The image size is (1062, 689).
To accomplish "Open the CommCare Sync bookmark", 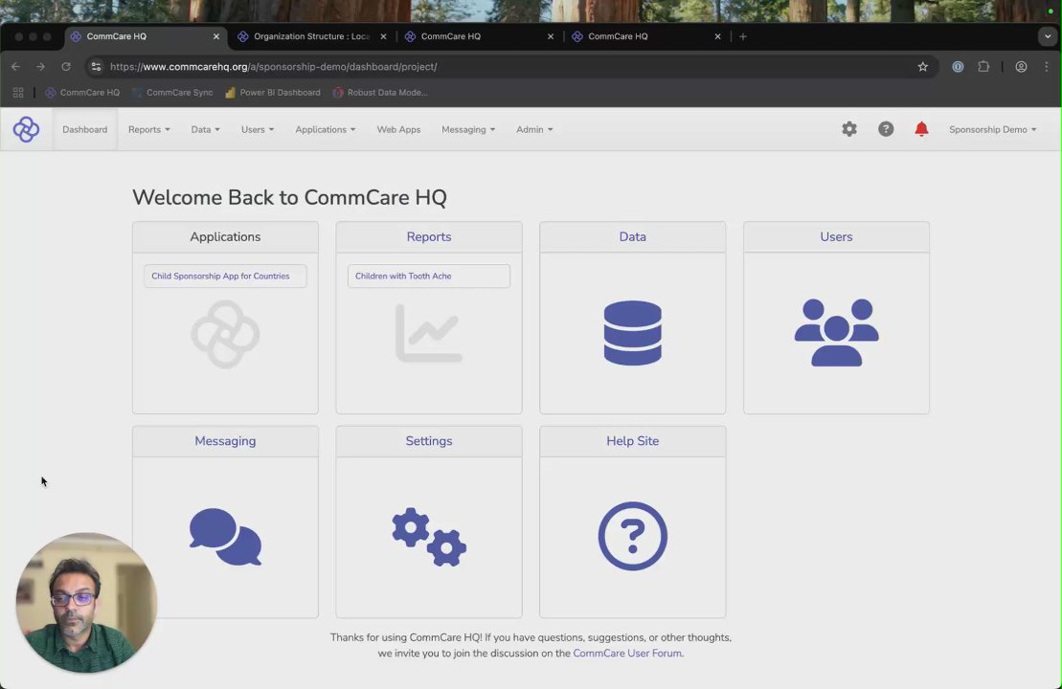I will 172,93.
